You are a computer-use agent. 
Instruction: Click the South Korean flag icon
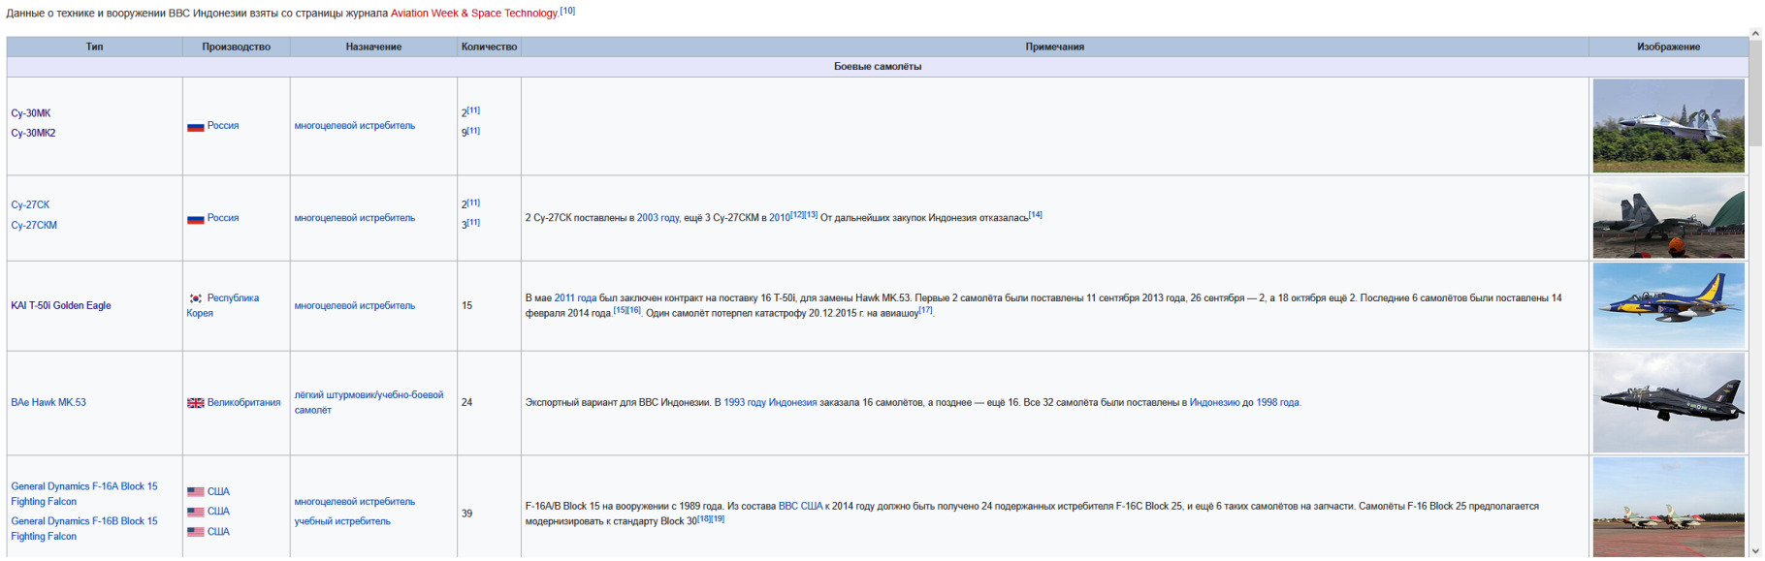(x=195, y=298)
